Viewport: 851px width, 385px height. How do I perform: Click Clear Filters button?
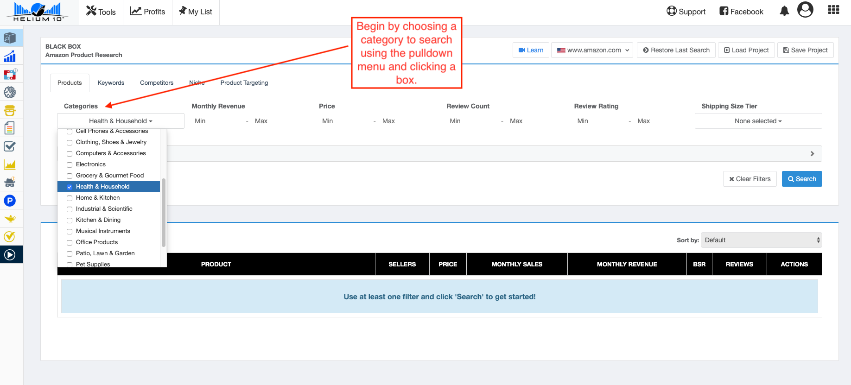(x=750, y=179)
